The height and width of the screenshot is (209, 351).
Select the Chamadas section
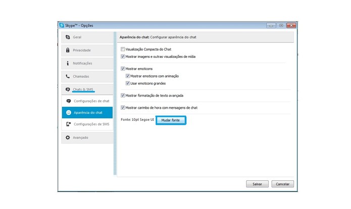coord(87,77)
